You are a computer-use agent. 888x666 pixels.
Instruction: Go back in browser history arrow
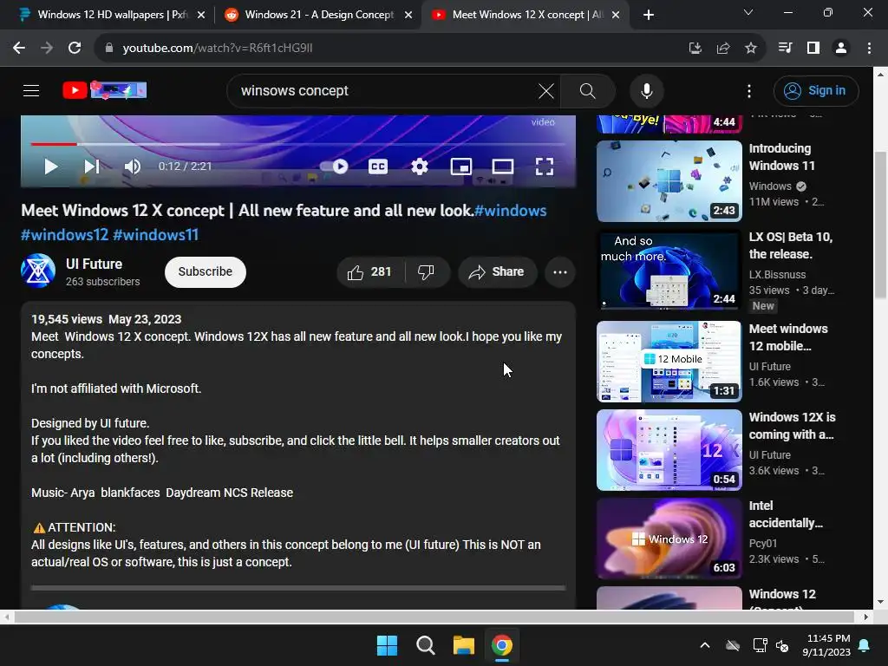pos(19,49)
